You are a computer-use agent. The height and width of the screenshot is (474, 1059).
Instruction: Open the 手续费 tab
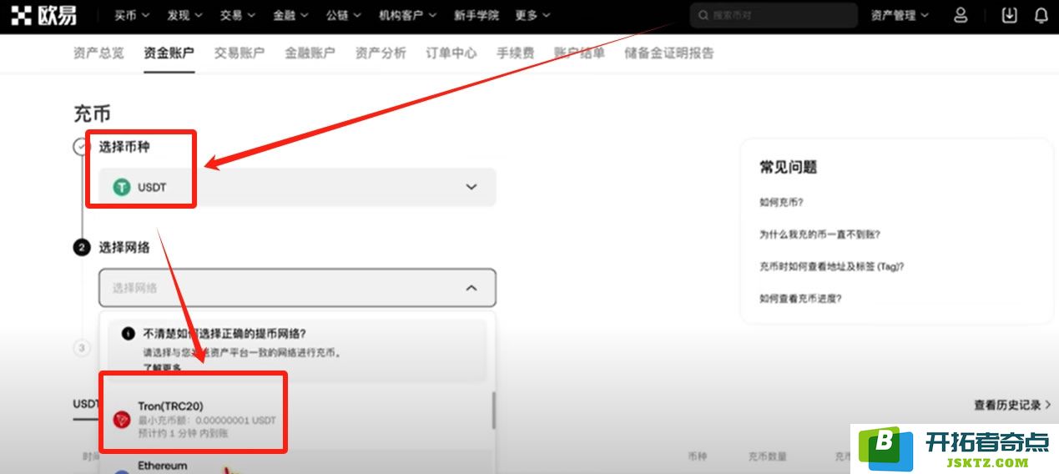click(516, 53)
